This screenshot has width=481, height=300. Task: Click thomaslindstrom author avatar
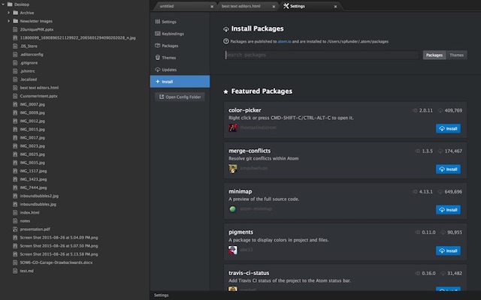coord(232,127)
